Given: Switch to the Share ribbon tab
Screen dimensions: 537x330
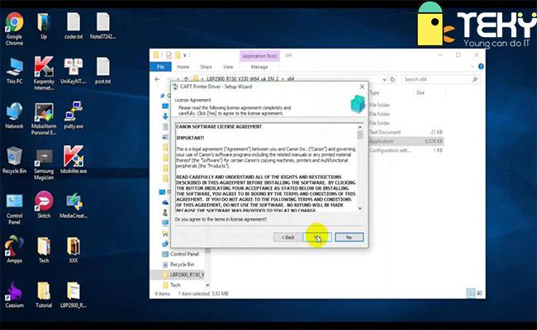Looking at the screenshot, I should coord(206,67).
